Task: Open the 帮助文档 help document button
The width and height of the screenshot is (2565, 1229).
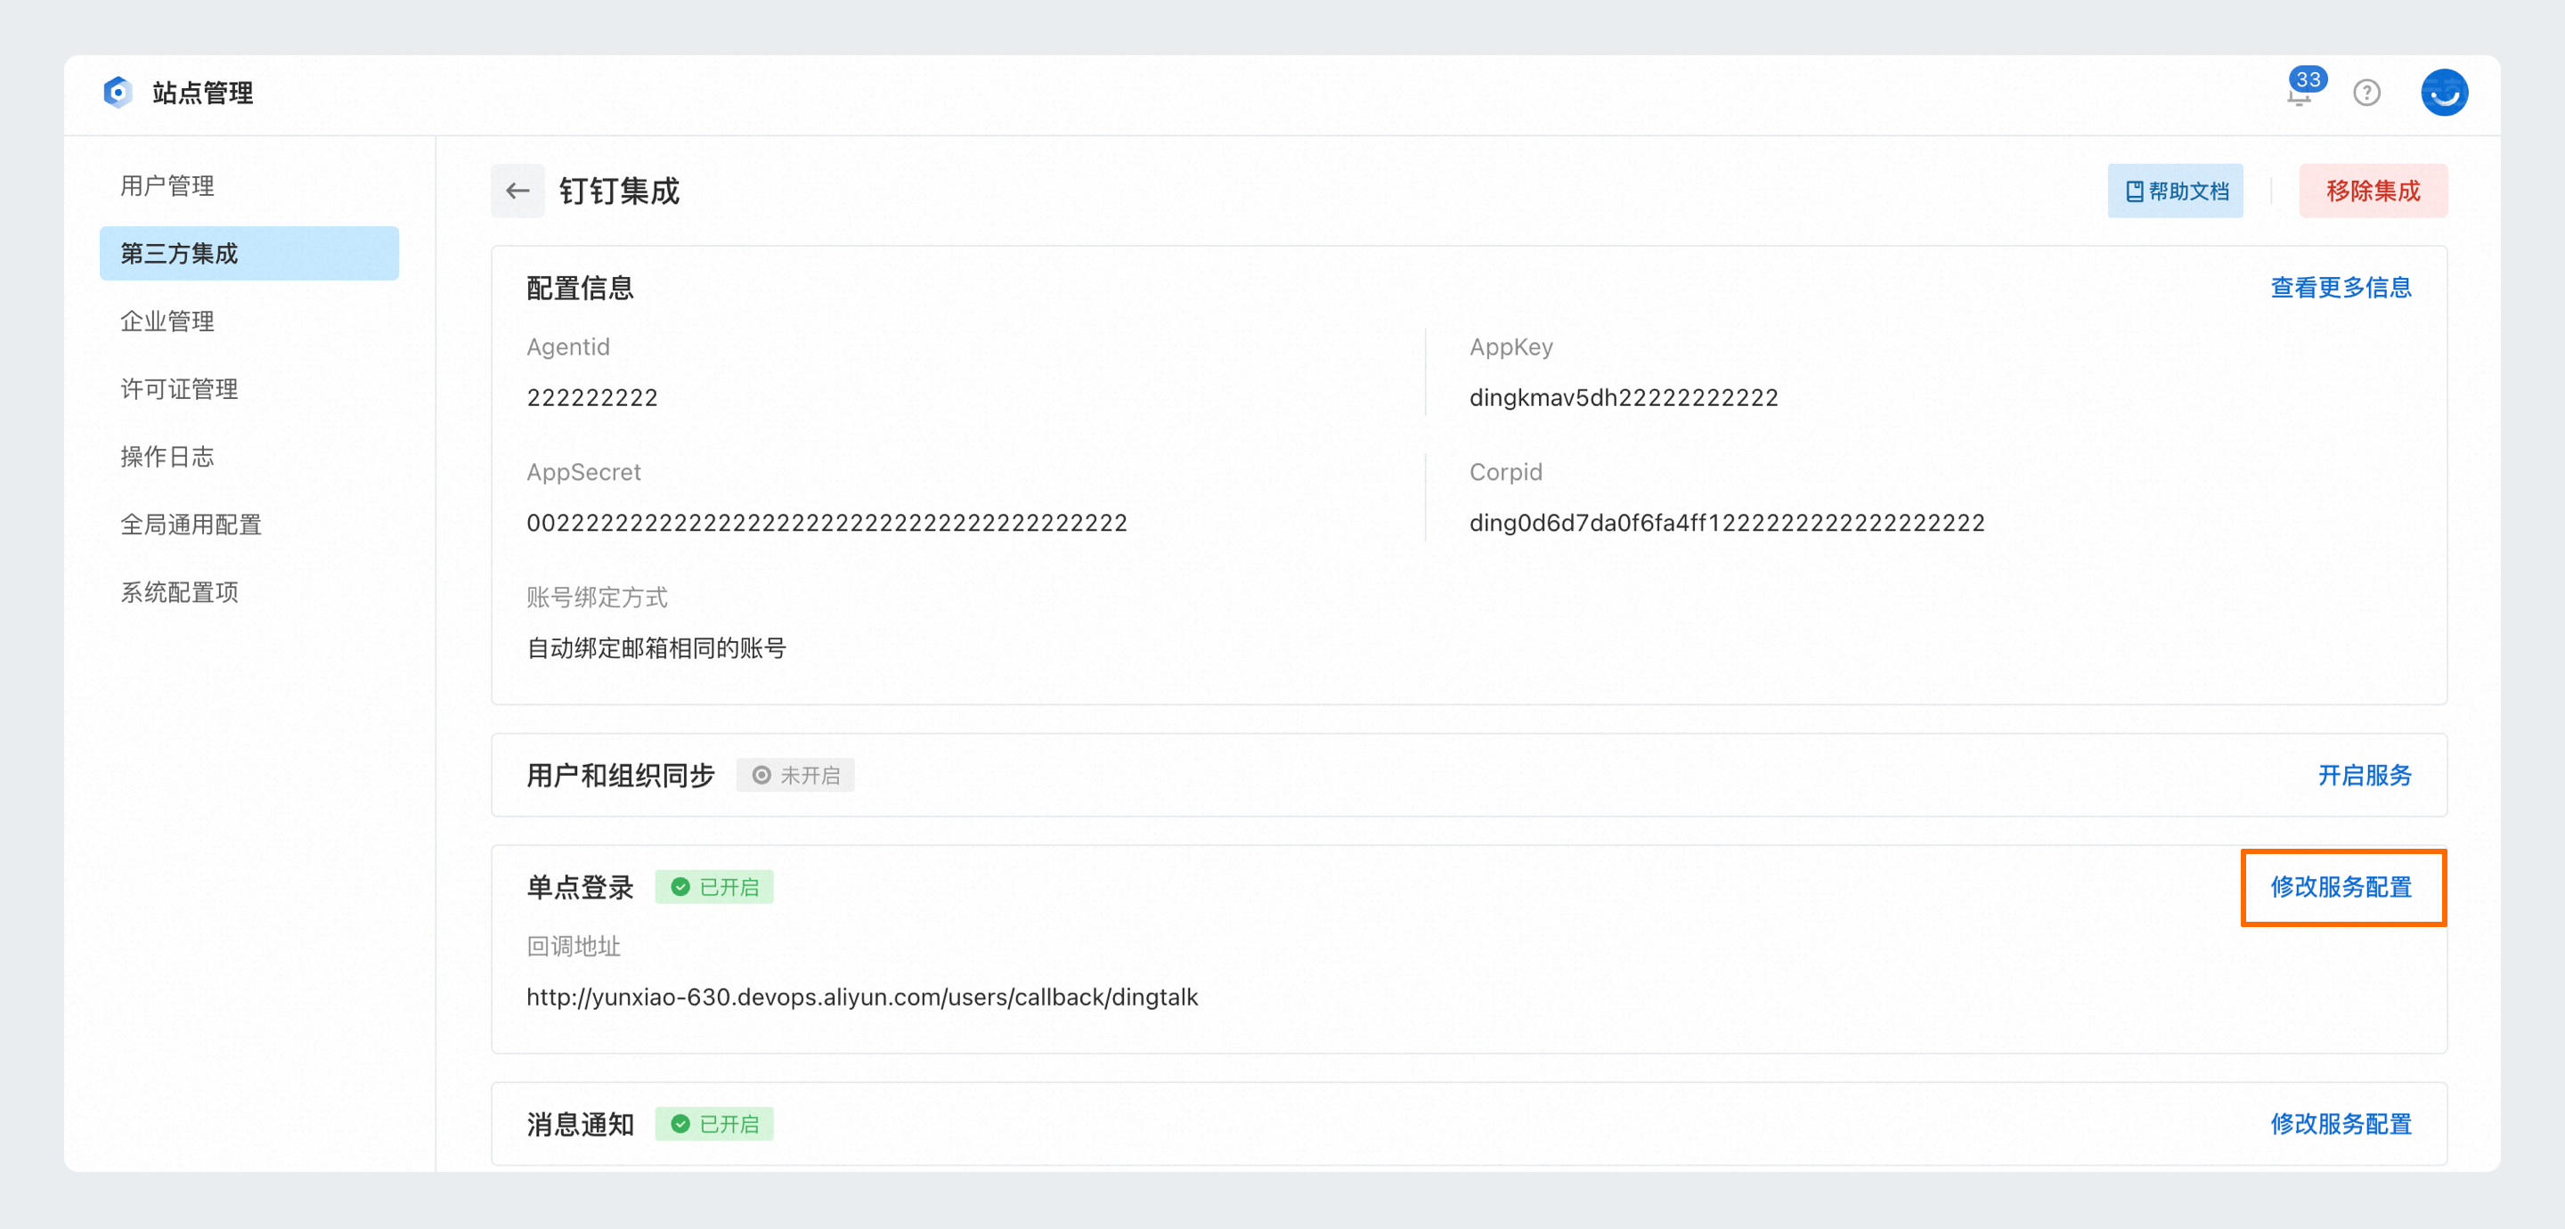Action: 2175,191
